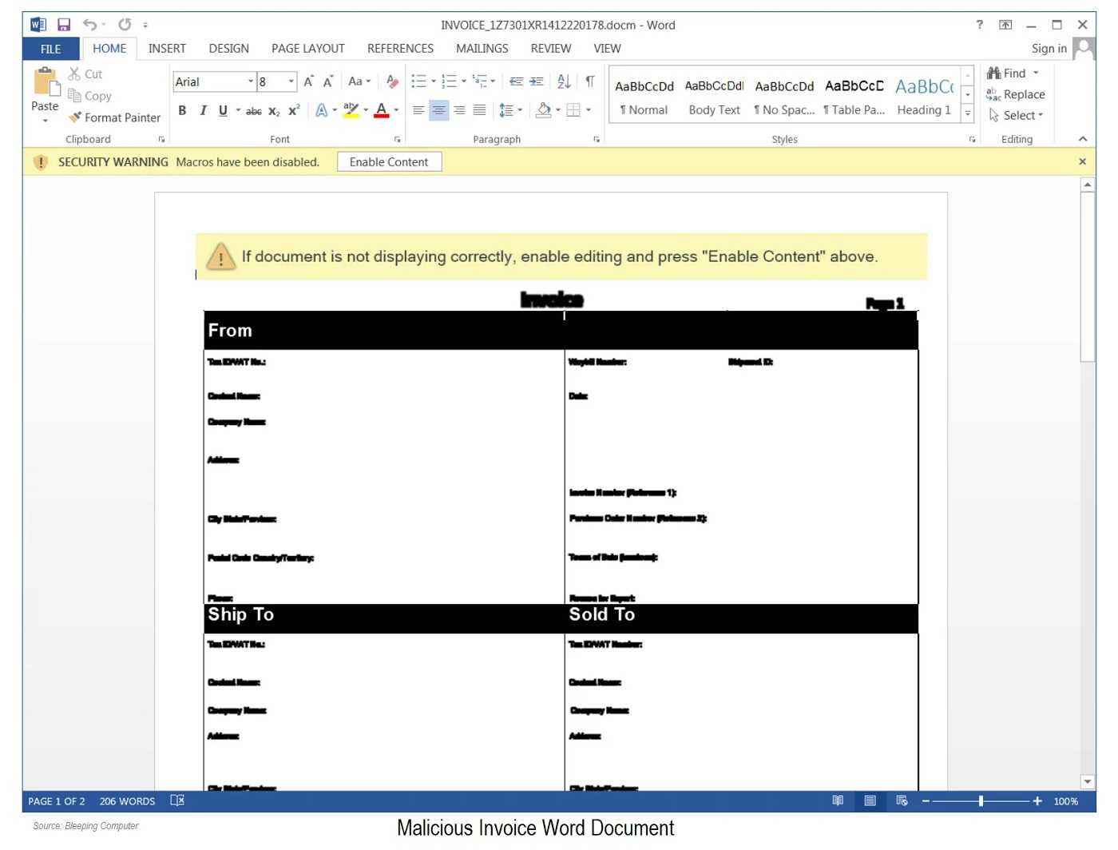Image resolution: width=1118 pixels, height=850 pixels.
Task: Click the vertical scrollbar down arrow
Action: (1087, 781)
